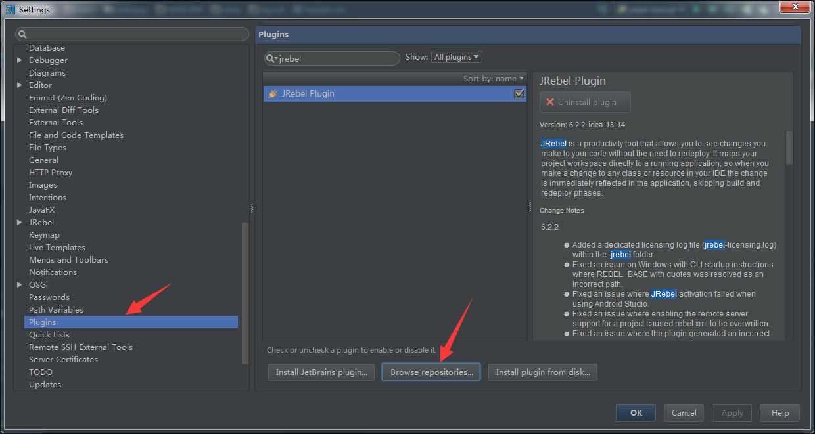815x434 pixels.
Task: Click the settings tree and content panel splitter handle
Action: coord(252,207)
